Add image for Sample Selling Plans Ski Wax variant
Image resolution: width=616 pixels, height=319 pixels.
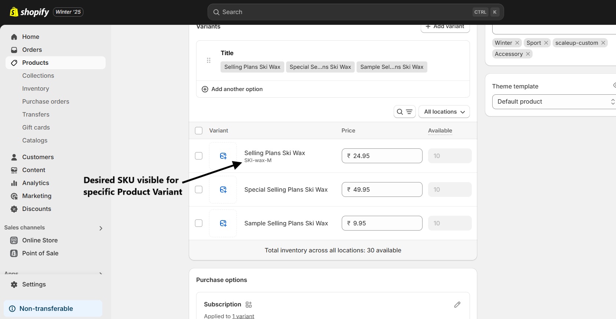(223, 223)
